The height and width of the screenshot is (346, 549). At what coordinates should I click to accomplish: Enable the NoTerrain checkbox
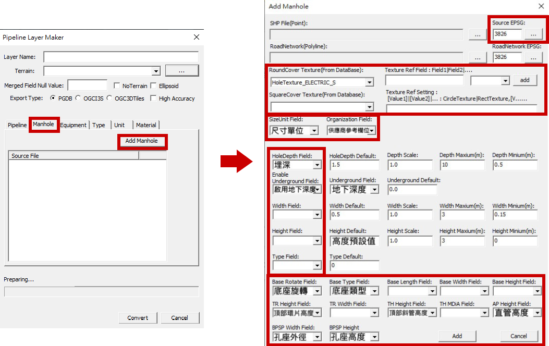pos(117,85)
